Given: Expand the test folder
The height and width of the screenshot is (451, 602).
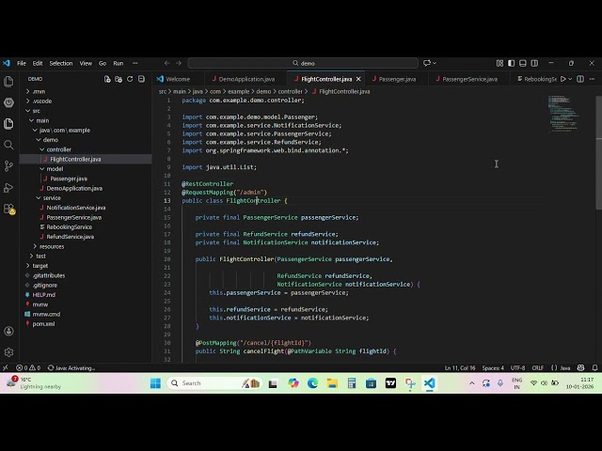Looking at the screenshot, I should (x=40, y=256).
